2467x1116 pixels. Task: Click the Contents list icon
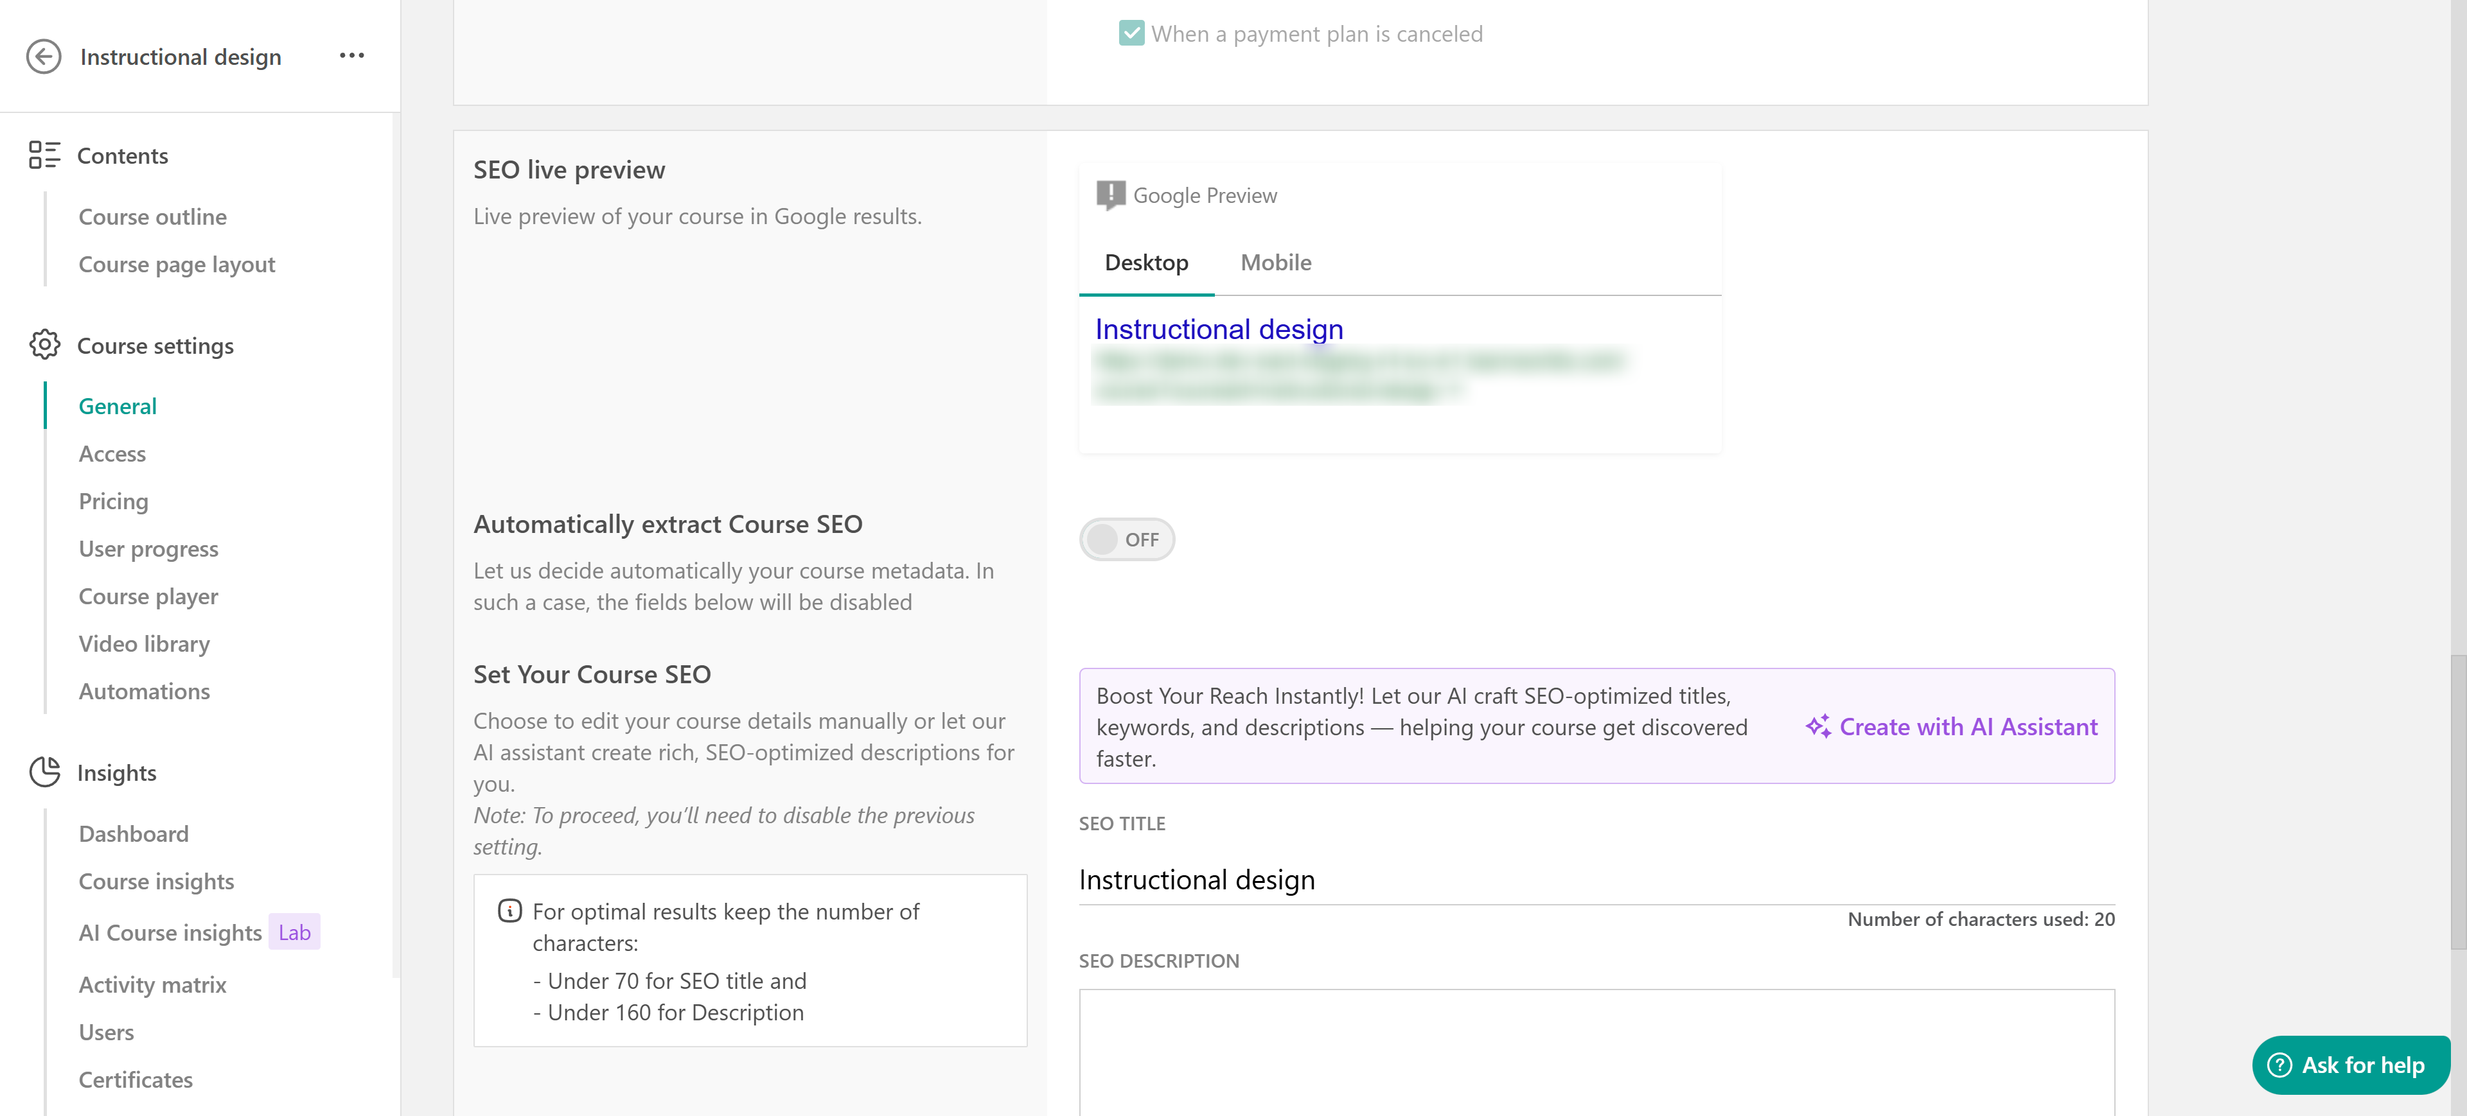[44, 155]
